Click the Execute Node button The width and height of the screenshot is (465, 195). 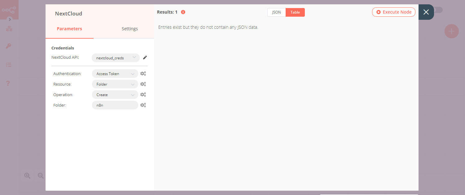(x=393, y=12)
